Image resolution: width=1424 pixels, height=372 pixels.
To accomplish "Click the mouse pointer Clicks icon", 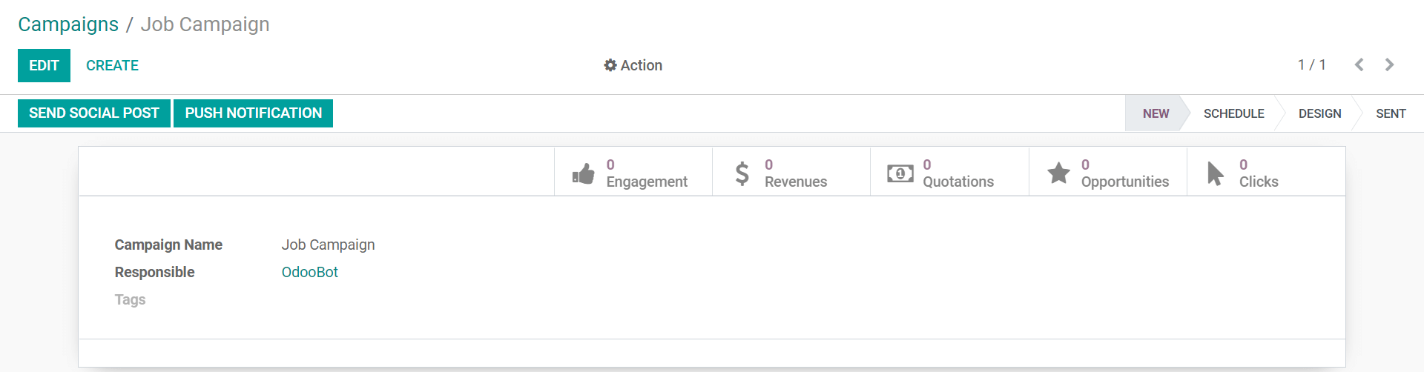I will pyautogui.click(x=1216, y=173).
